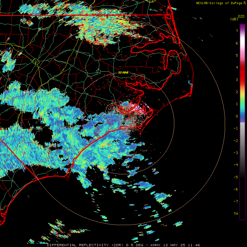Click the 5 value on the legend
247x247 pixels.
click(237, 55)
